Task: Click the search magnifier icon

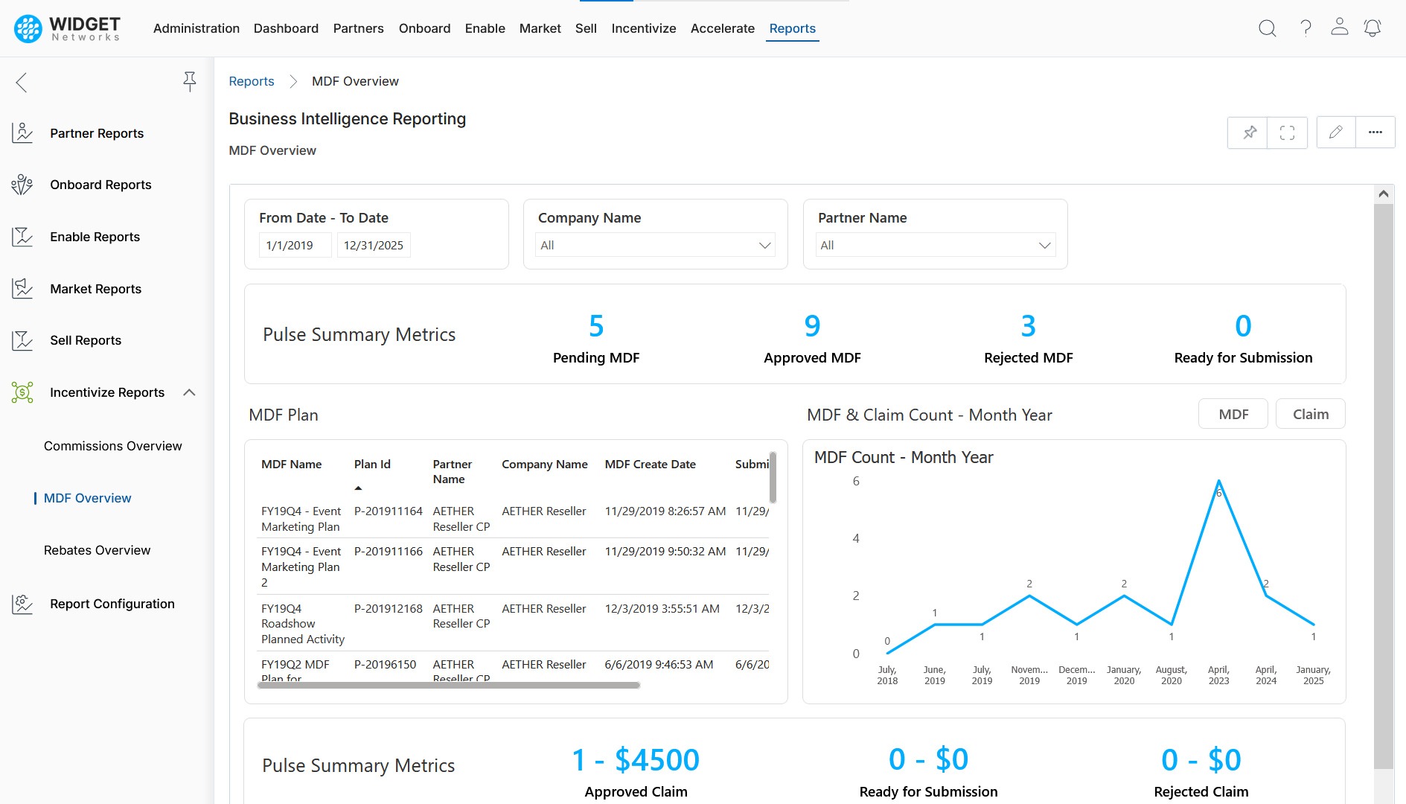Action: [x=1267, y=28]
